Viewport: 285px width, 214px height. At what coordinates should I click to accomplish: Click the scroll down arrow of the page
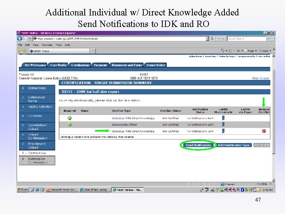pyautogui.click(x=274, y=180)
